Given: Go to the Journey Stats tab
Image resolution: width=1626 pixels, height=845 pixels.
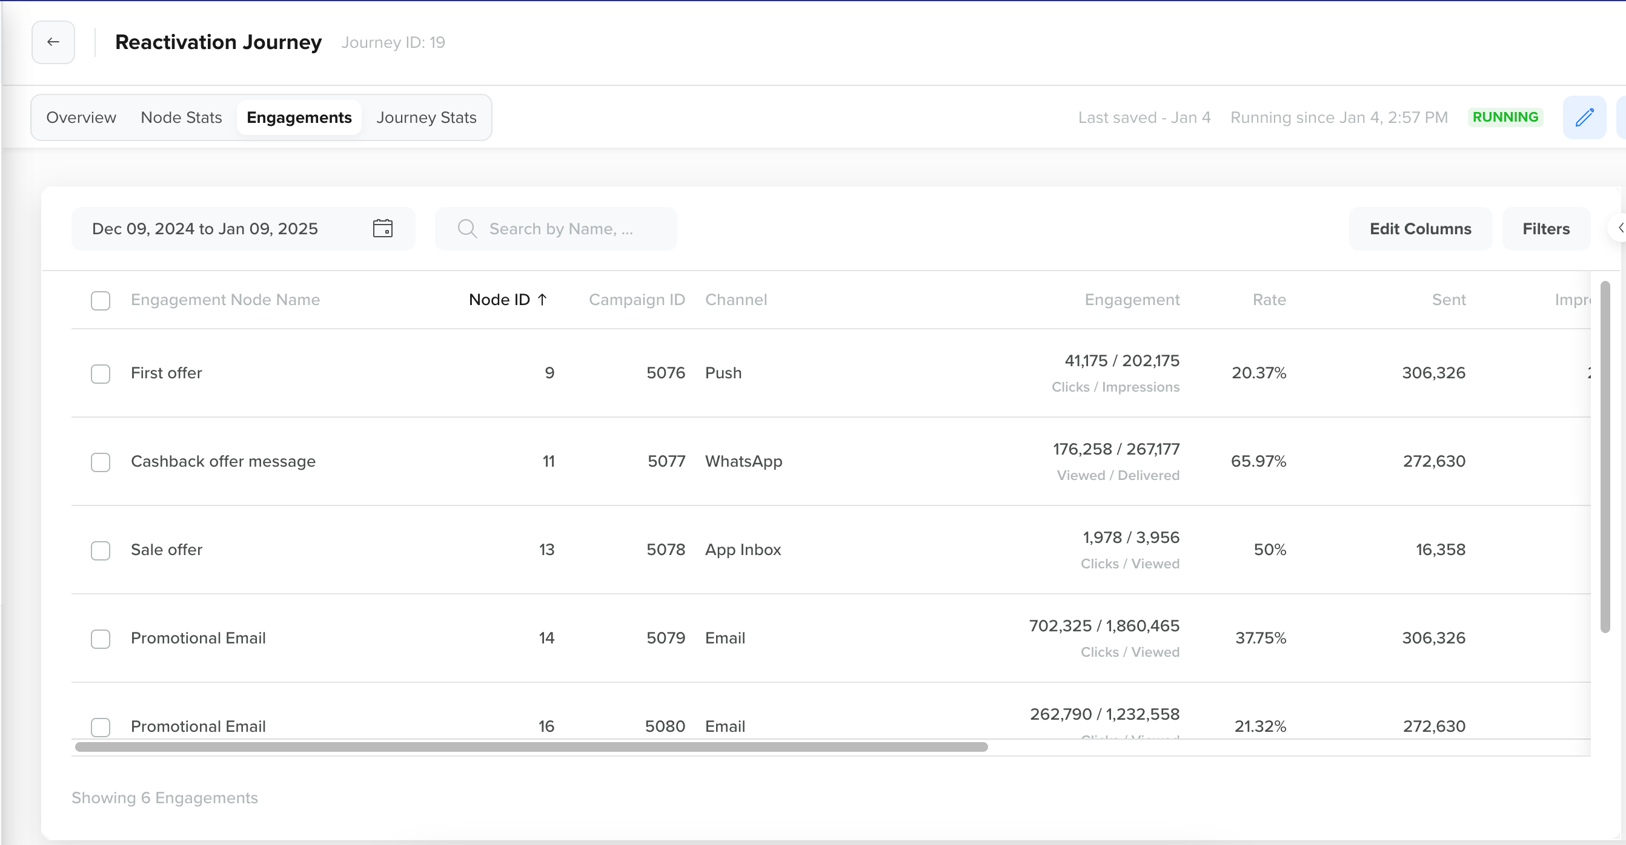Looking at the screenshot, I should (426, 117).
